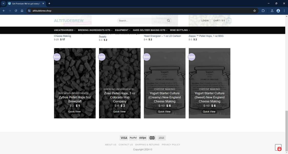Click Cheese Making category on Creamy yogurt

tap(164, 89)
